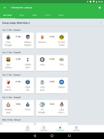Select the Barcelona crest
This screenshot has height=139, width=104.
point(8,59)
